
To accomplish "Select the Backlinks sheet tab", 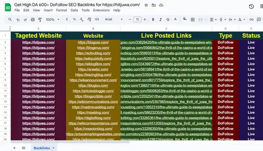I will click(x=42, y=148).
